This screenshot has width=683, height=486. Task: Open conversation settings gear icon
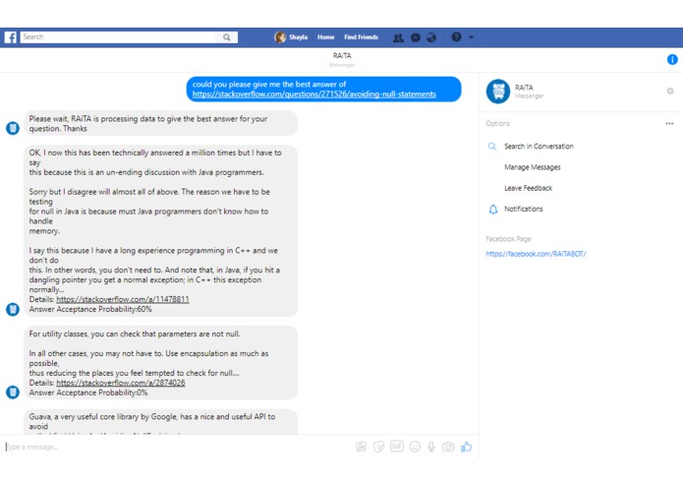670,91
